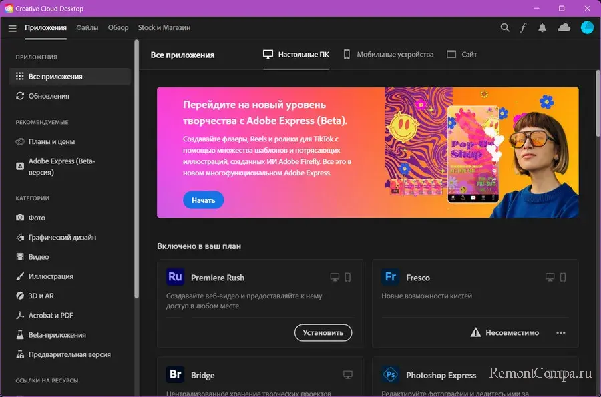Click Fresco mobile platform icon
The width and height of the screenshot is (601, 397).
(x=563, y=277)
